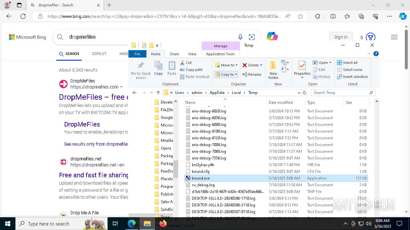410x230 pixels.
Task: Expand Delete dropdown arrow
Action: coord(261,65)
